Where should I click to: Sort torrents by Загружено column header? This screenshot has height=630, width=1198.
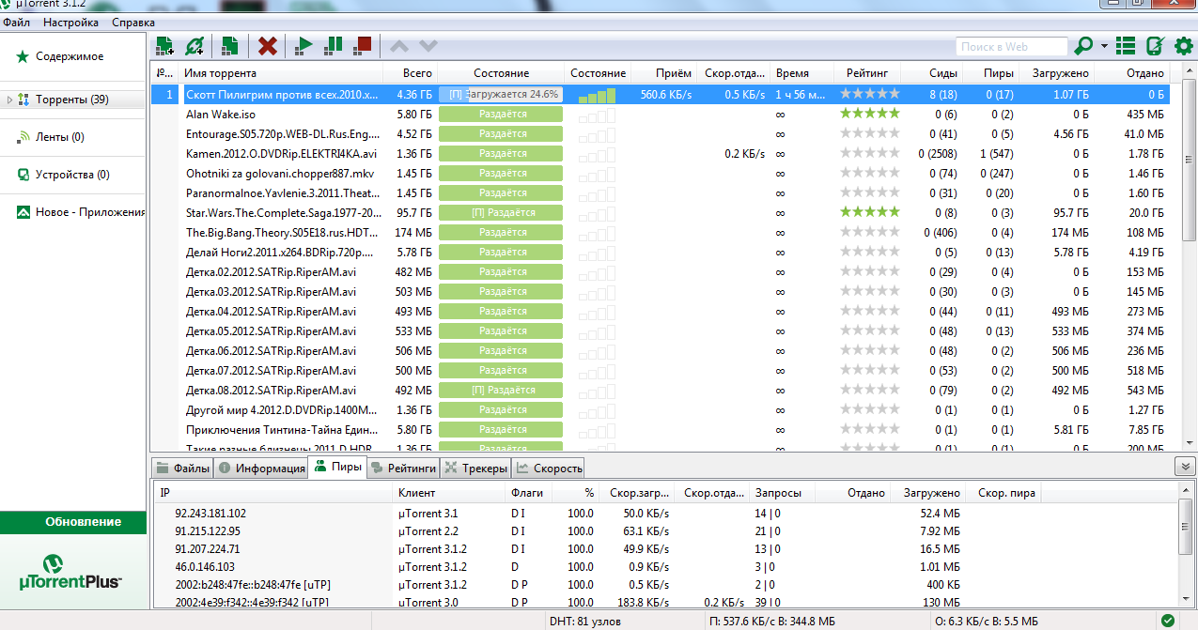click(1056, 73)
